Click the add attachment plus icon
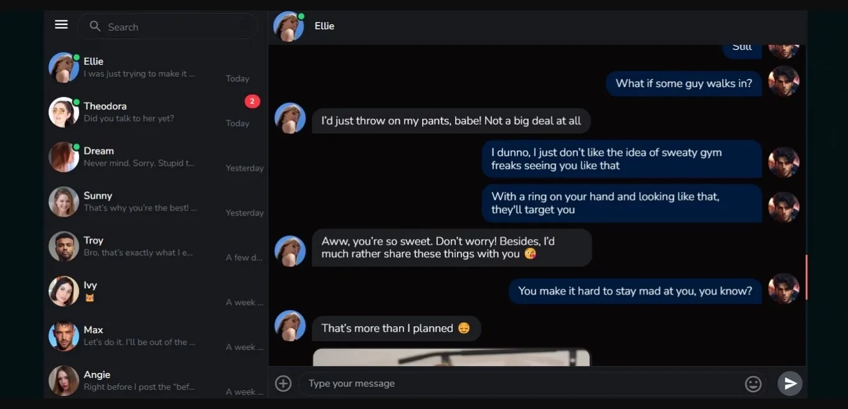 coord(283,383)
